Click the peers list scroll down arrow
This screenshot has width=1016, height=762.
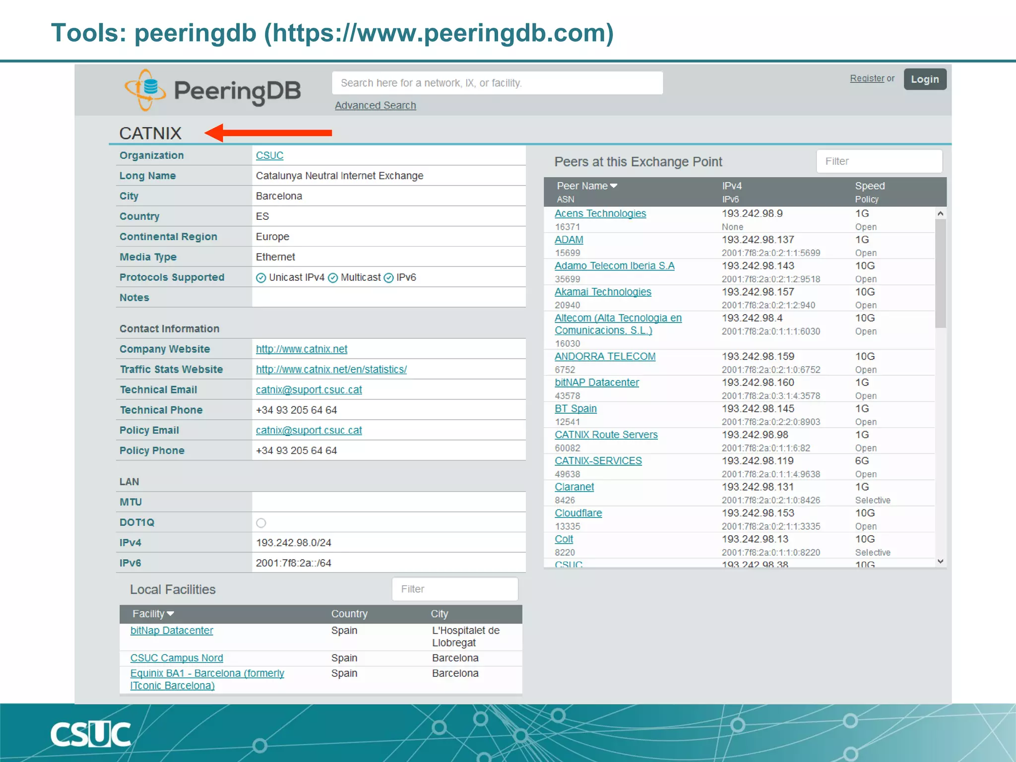click(x=940, y=562)
